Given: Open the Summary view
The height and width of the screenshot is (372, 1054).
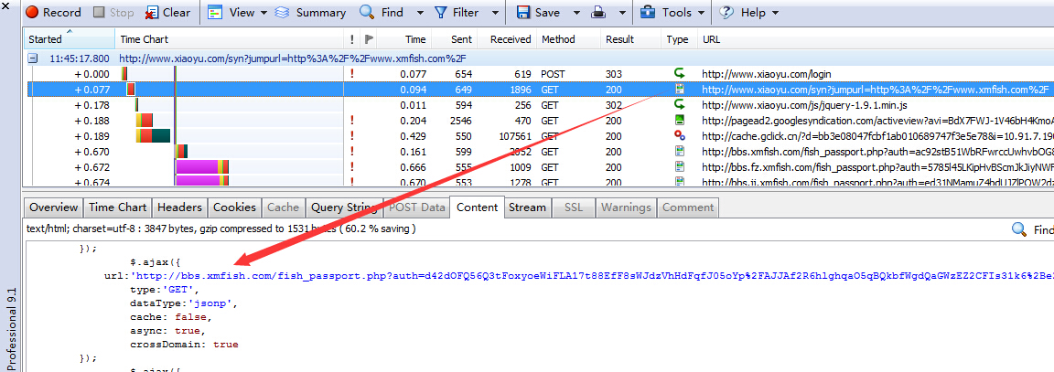Looking at the screenshot, I should click(x=311, y=13).
